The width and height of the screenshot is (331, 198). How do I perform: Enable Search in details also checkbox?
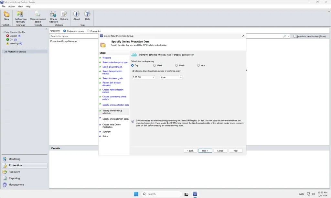[295, 36]
